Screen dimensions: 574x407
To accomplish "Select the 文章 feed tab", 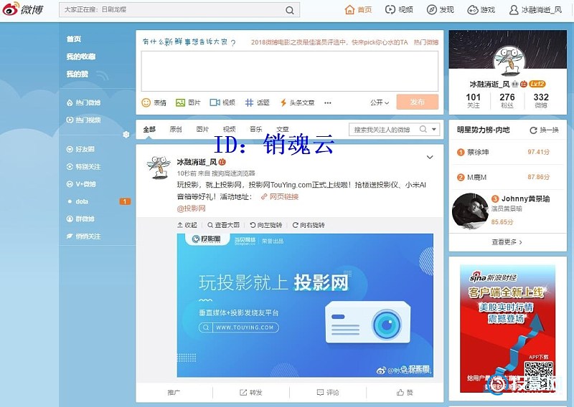I will tap(283, 129).
